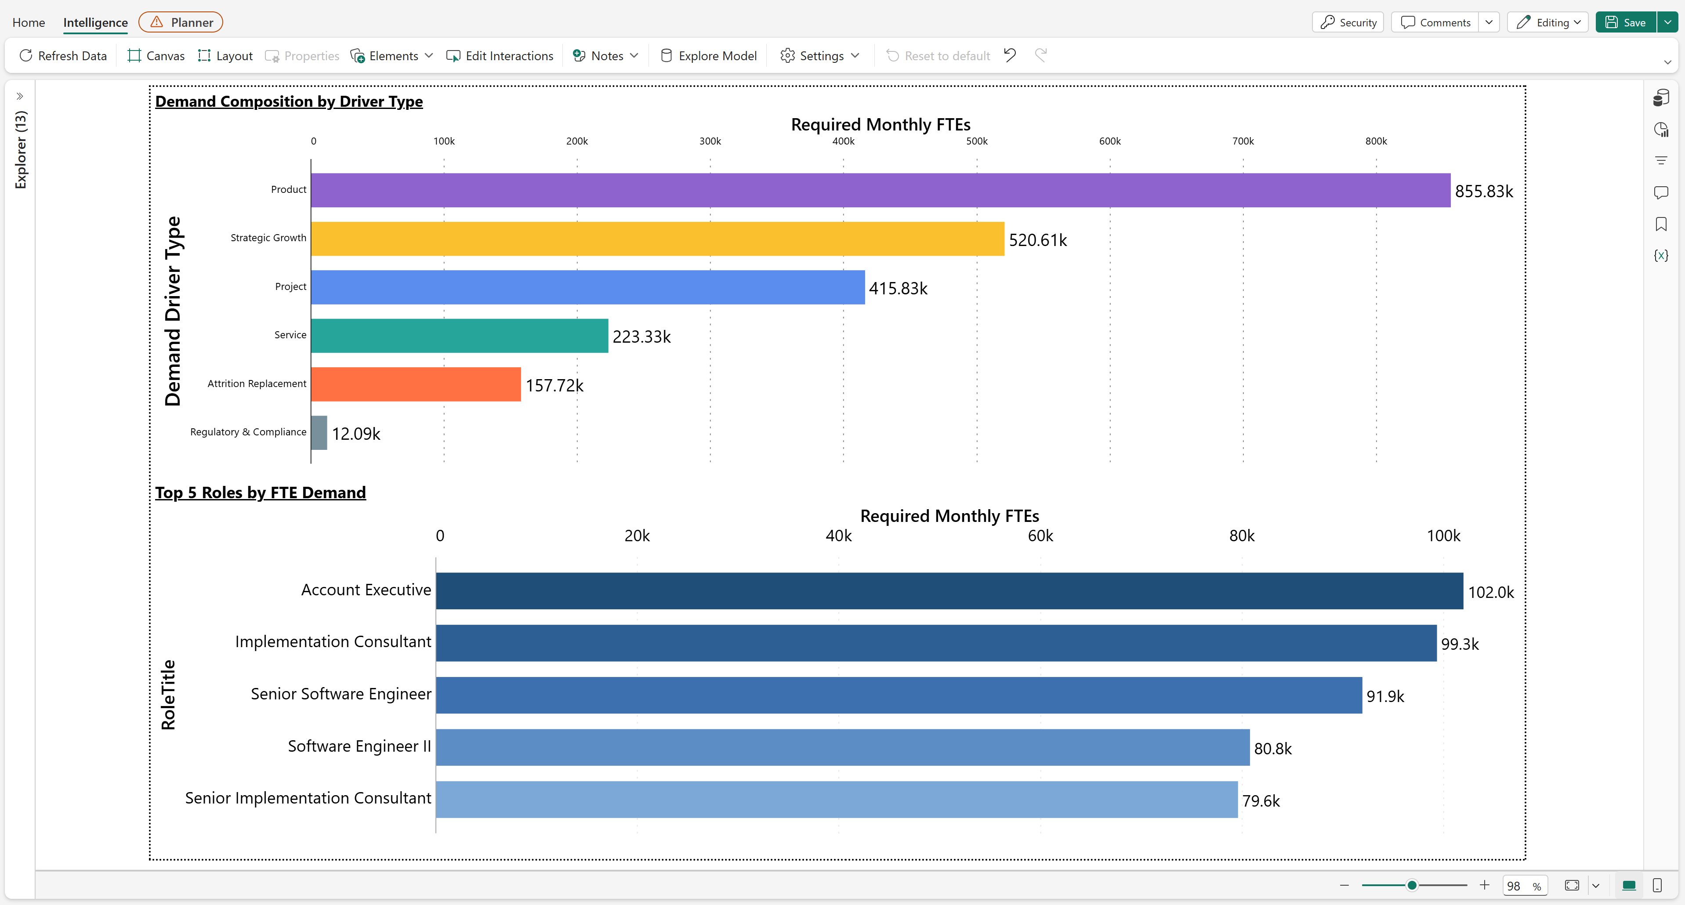Open the comments side panel icon

tap(1661, 192)
